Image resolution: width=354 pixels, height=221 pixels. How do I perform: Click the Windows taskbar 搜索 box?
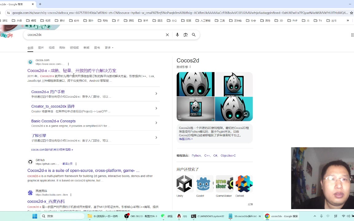(x=63, y=216)
